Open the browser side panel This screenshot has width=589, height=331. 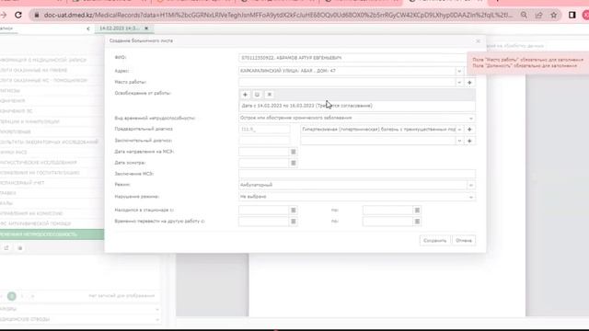pos(572,15)
